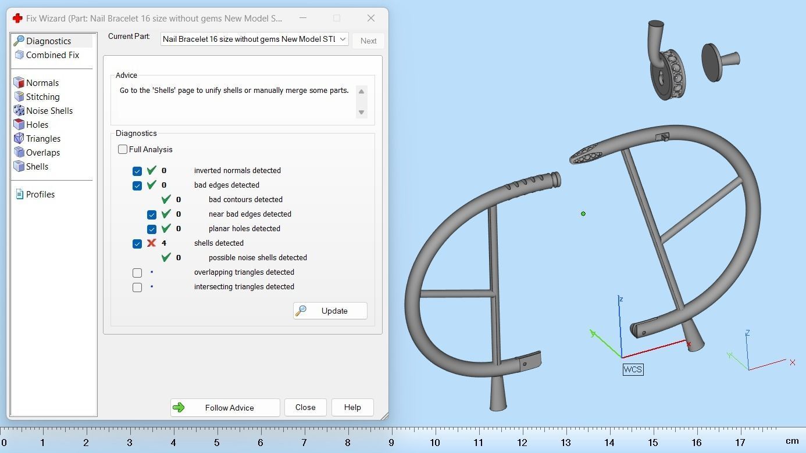Click the magnifier icon on Update button
Viewport: 806px width, 453px height.
coord(301,311)
